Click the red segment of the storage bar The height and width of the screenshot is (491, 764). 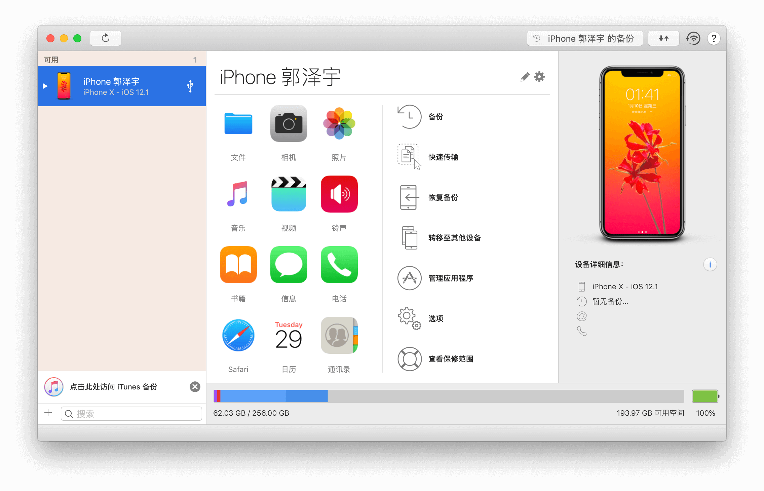[219, 396]
